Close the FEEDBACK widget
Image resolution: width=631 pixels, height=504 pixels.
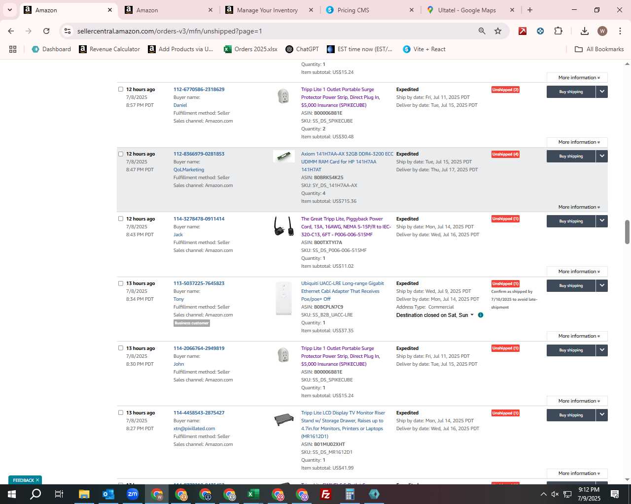coord(37,480)
